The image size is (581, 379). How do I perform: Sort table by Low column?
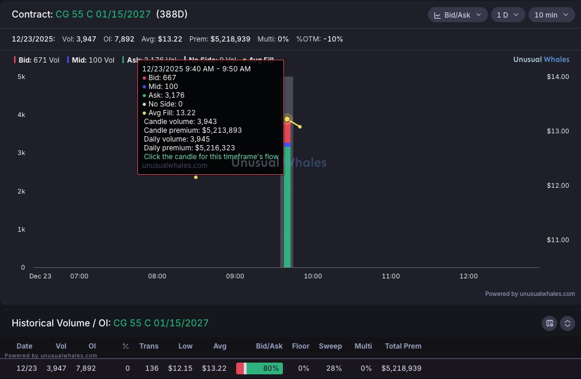tap(185, 346)
